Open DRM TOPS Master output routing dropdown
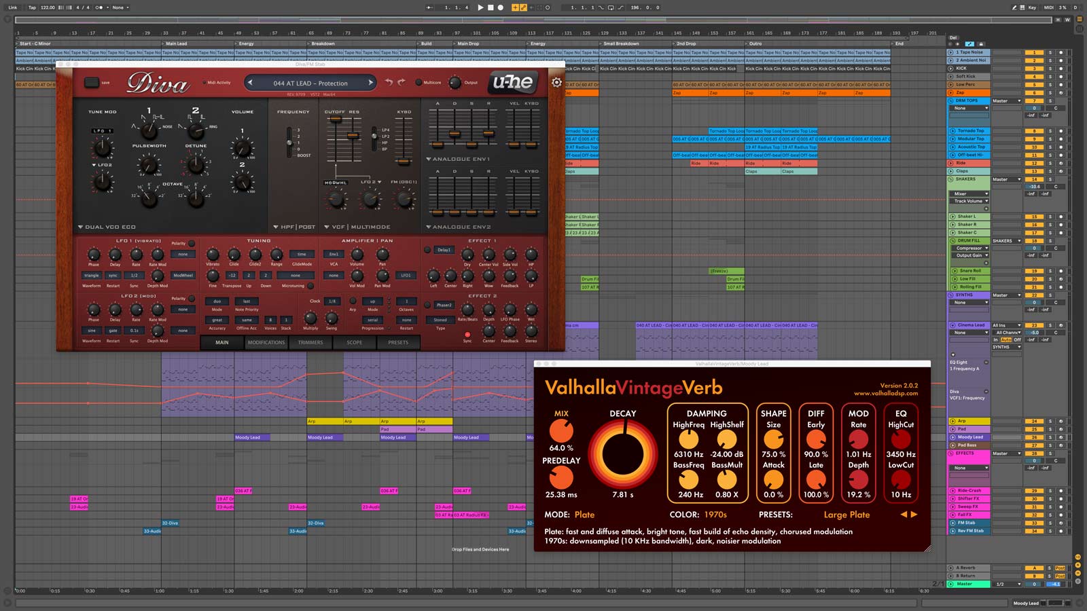 pyautogui.click(x=1006, y=100)
